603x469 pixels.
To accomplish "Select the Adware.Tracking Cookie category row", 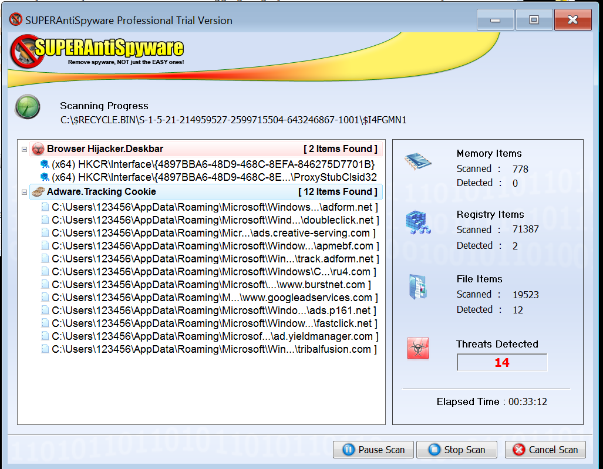I will pos(206,191).
